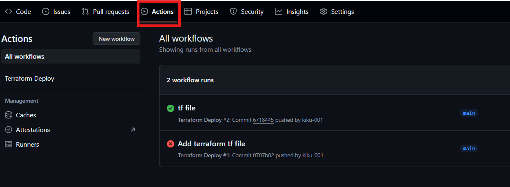Click 'Showing runs from all workflows' text
This screenshot has height=187, width=510.
click(x=205, y=50)
